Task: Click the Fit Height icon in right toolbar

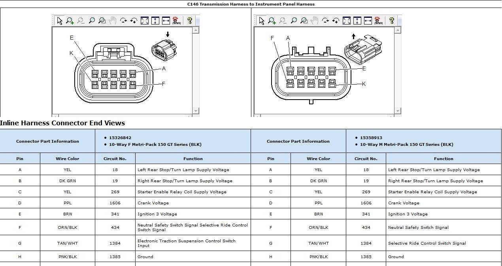Action: 357,20
